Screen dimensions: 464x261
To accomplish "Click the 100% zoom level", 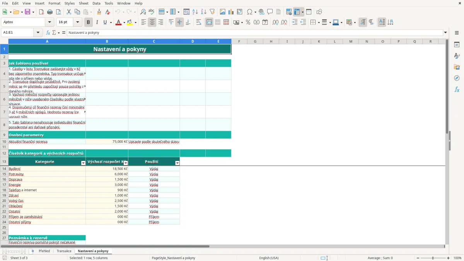I will pyautogui.click(x=457, y=258).
